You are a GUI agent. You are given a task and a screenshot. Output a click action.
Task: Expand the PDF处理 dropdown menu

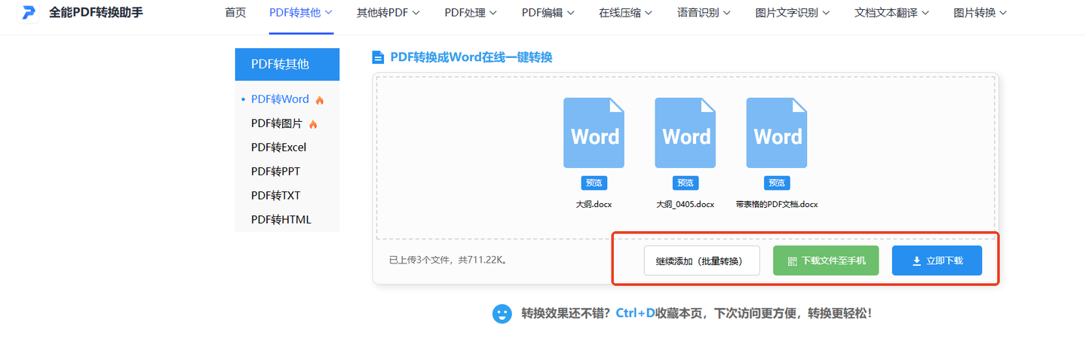coord(471,13)
